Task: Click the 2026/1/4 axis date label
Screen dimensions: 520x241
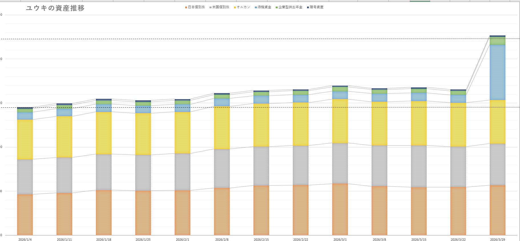Action: [25, 239]
